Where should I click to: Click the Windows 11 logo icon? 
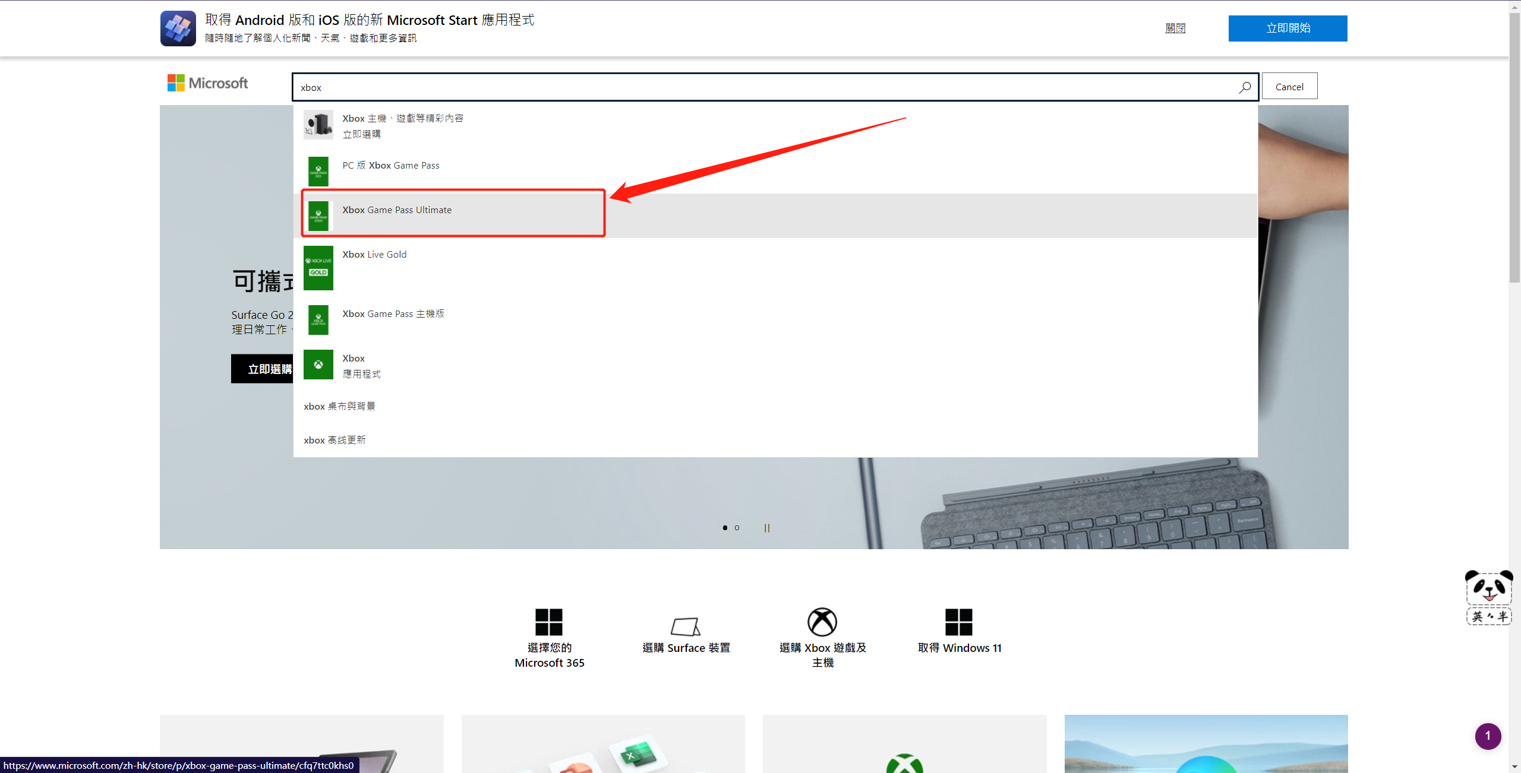click(959, 622)
